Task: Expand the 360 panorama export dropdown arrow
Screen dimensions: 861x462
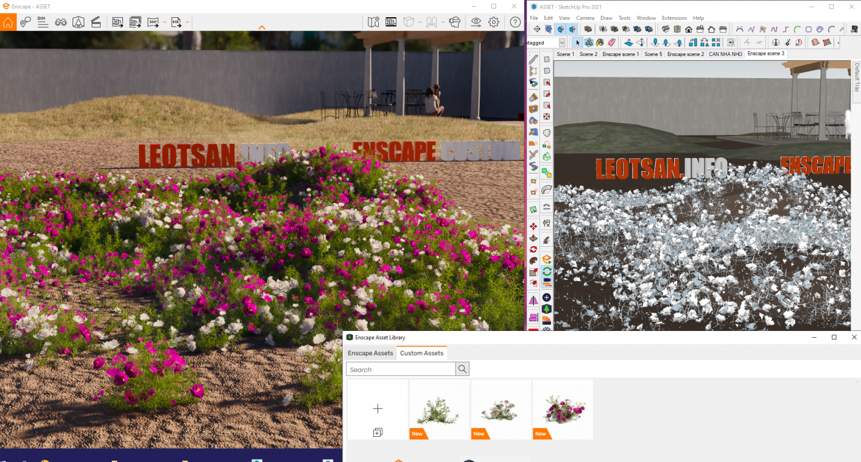Action: [x=164, y=22]
